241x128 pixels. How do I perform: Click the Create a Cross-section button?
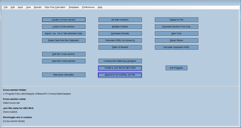64,20
